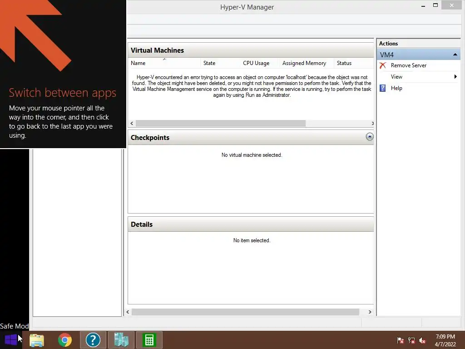Click the blue Help question-mark icon

point(383,88)
